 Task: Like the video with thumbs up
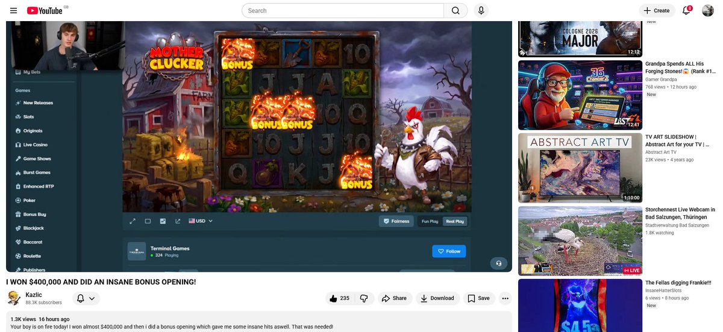(x=339, y=298)
